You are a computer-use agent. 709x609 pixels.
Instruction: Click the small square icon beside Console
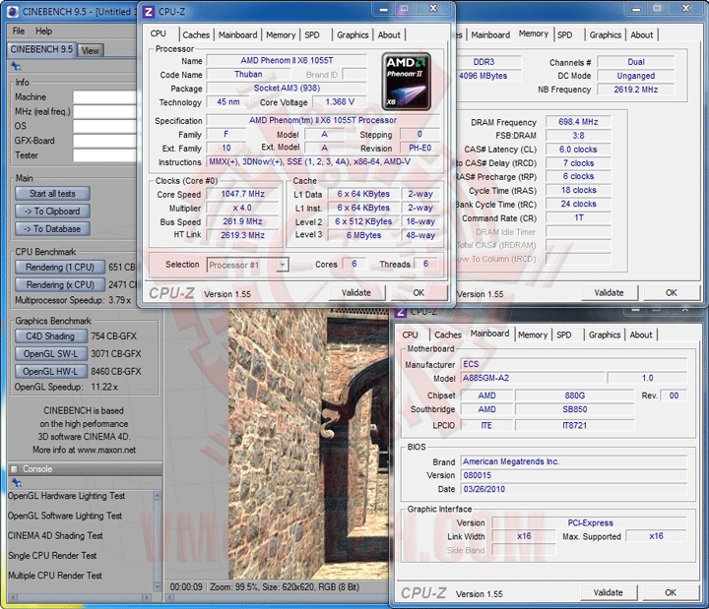point(15,468)
